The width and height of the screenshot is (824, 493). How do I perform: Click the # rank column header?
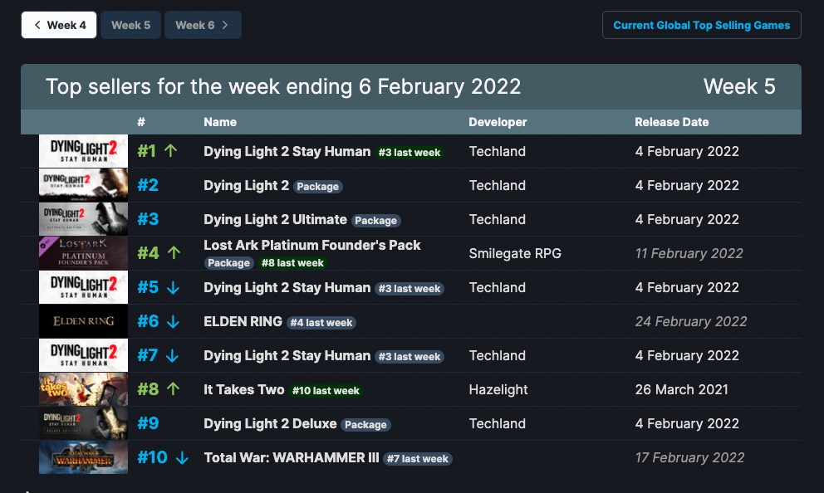(141, 122)
